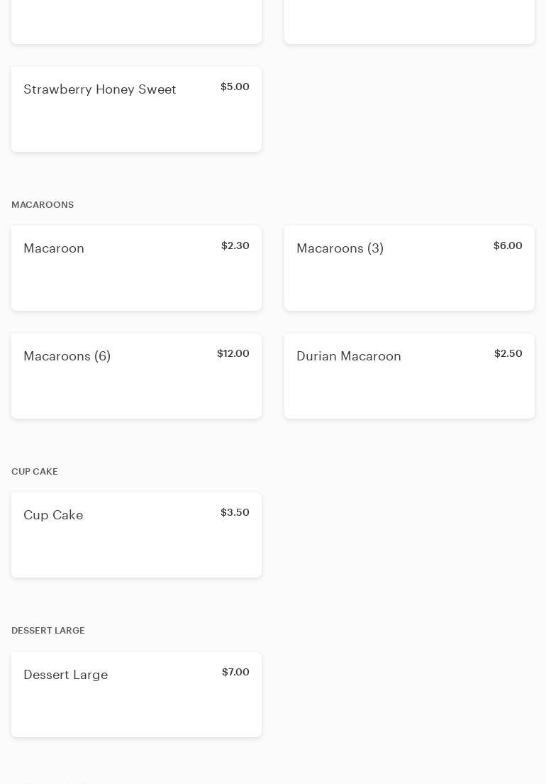This screenshot has width=546, height=784.
Task: Click the CUP CAKE section heading
Action: pyautogui.click(x=35, y=472)
